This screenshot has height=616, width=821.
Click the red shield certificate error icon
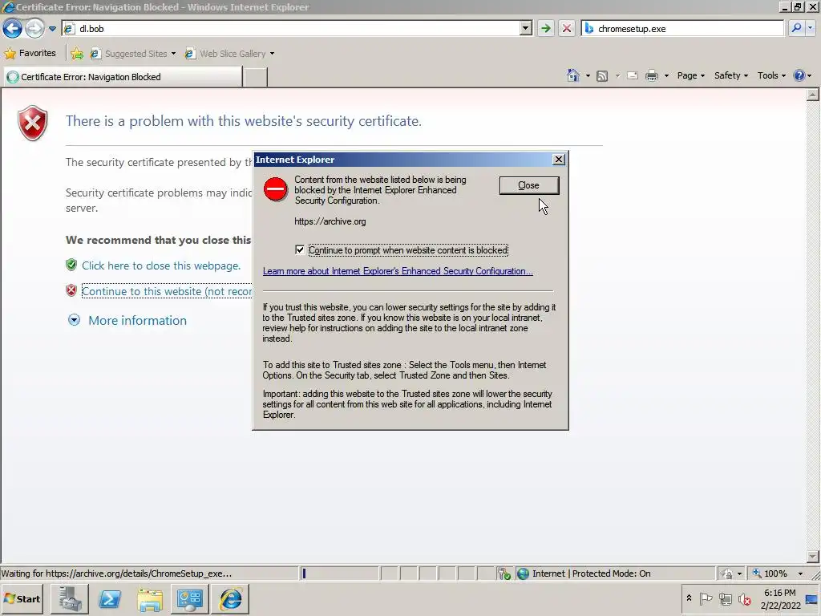pos(32,123)
